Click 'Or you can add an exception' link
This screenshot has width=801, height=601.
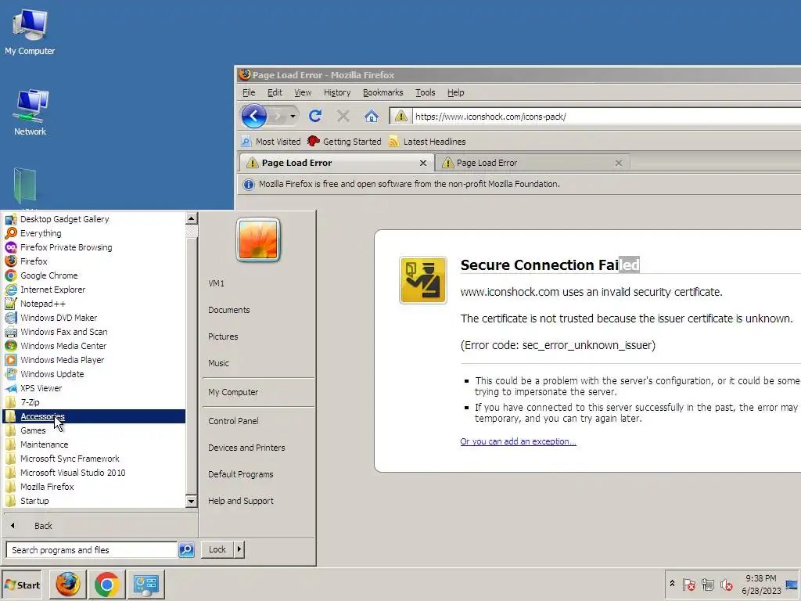518,441
